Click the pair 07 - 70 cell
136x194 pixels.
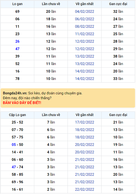(x=17, y=130)
